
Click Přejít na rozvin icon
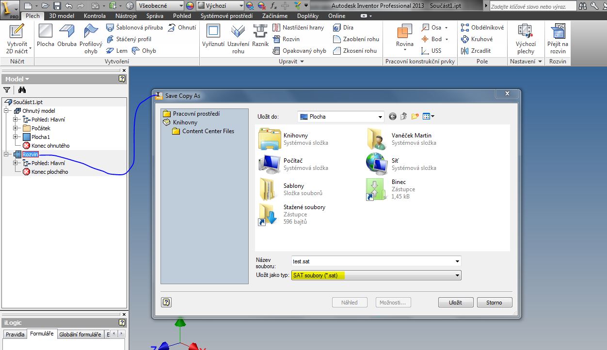pyautogui.click(x=558, y=32)
